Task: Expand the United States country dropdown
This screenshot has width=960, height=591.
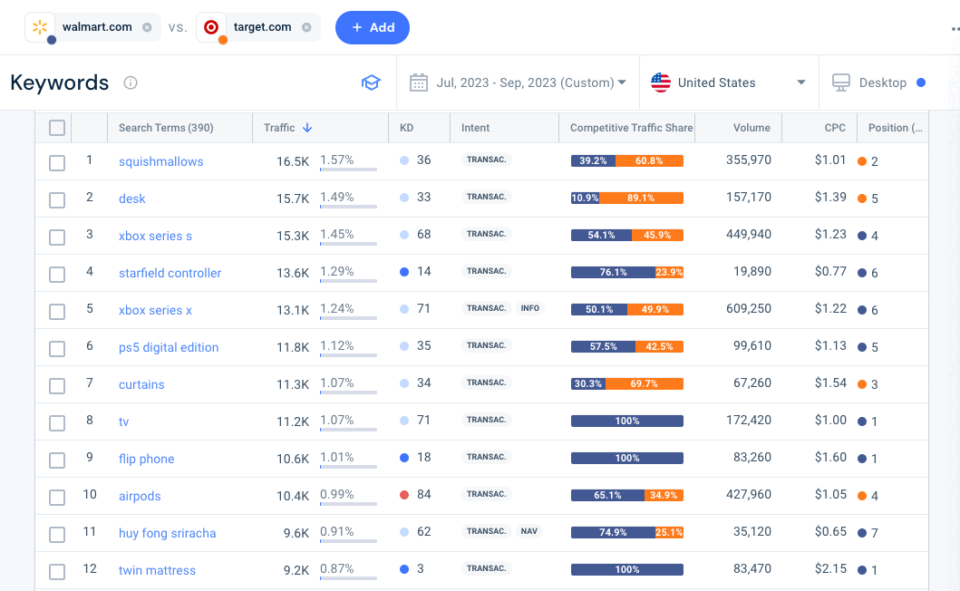Action: tap(728, 82)
